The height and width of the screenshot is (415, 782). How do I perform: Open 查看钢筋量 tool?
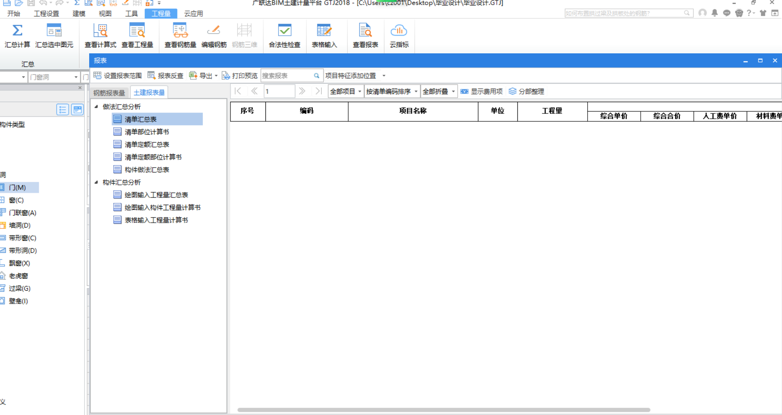pyautogui.click(x=180, y=36)
